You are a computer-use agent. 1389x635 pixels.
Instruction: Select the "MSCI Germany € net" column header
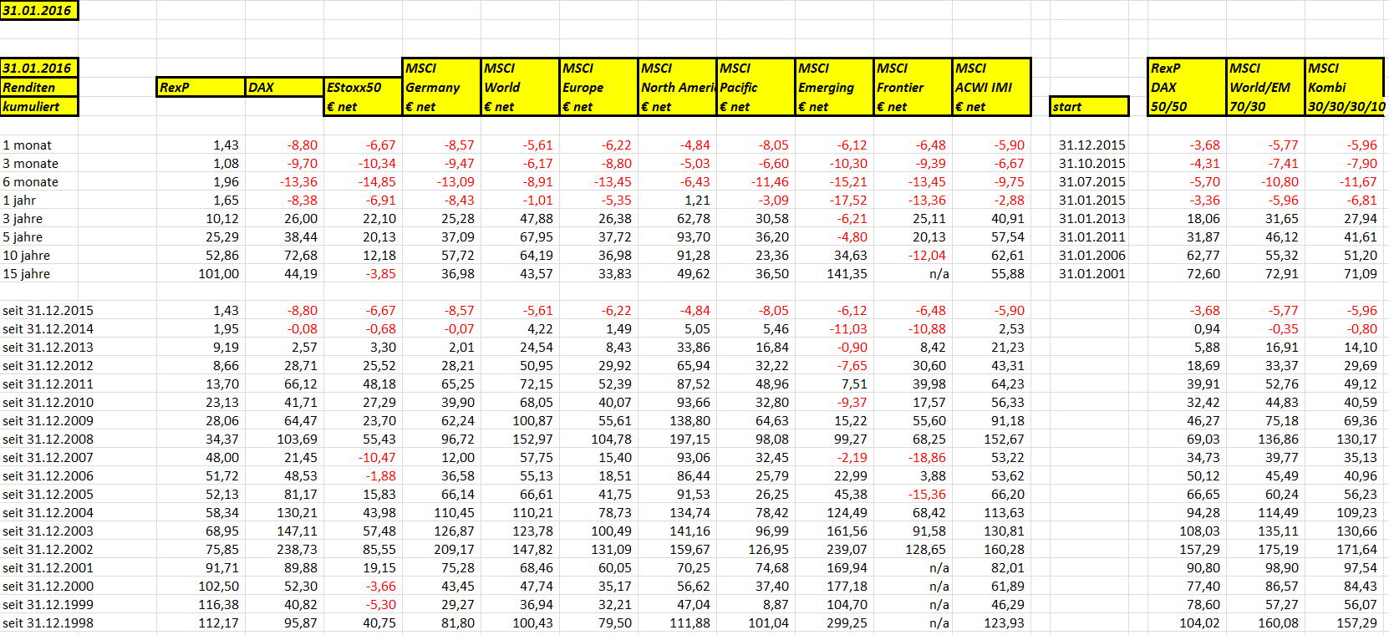[441, 87]
